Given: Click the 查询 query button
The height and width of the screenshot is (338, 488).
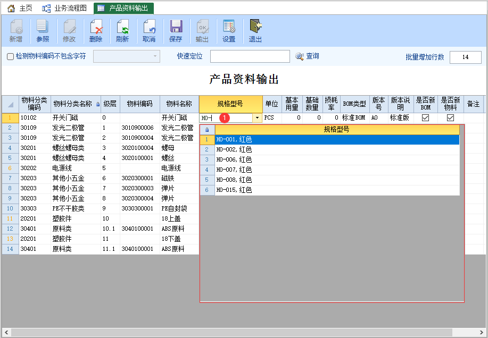Looking at the screenshot, I should pyautogui.click(x=308, y=56).
